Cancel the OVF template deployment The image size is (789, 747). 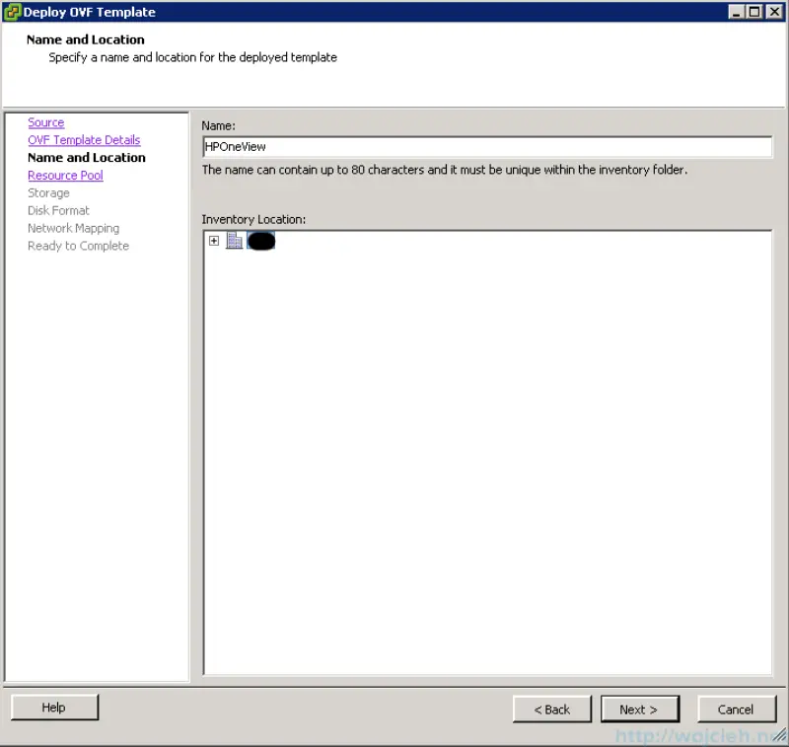click(x=737, y=709)
